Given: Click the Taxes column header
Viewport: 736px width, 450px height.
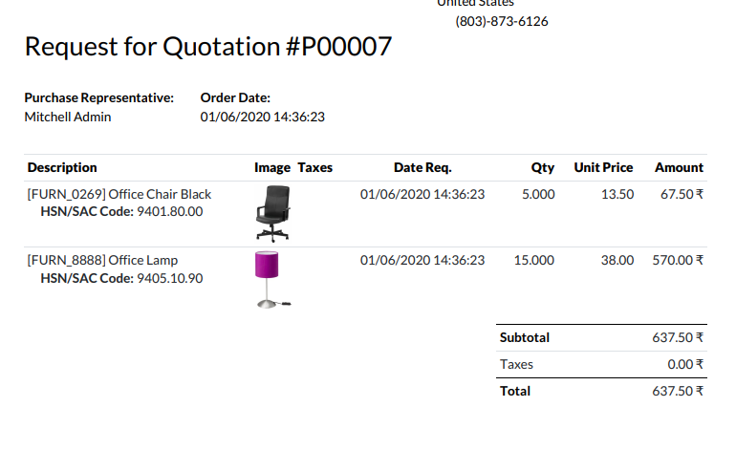Looking at the screenshot, I should click(315, 167).
